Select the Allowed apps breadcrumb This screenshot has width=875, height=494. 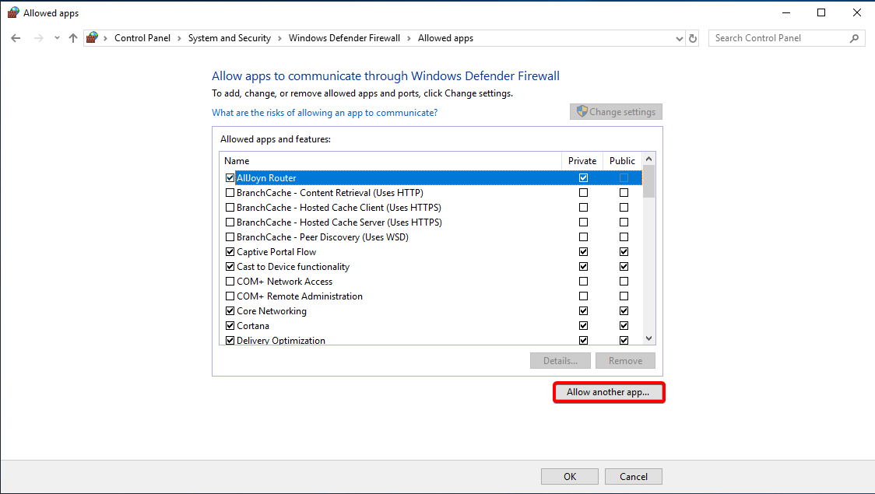[x=445, y=38]
